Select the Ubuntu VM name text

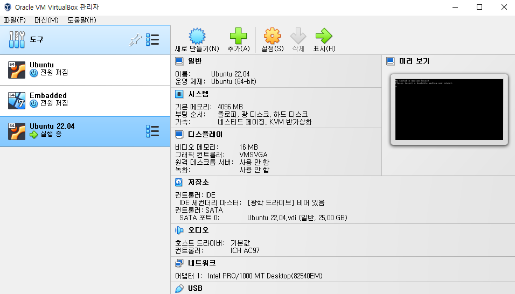pyautogui.click(x=41, y=65)
